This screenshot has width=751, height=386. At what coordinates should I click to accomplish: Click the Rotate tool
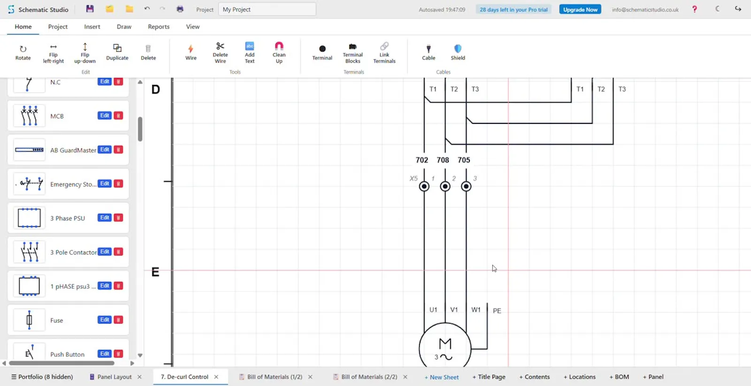coord(23,53)
